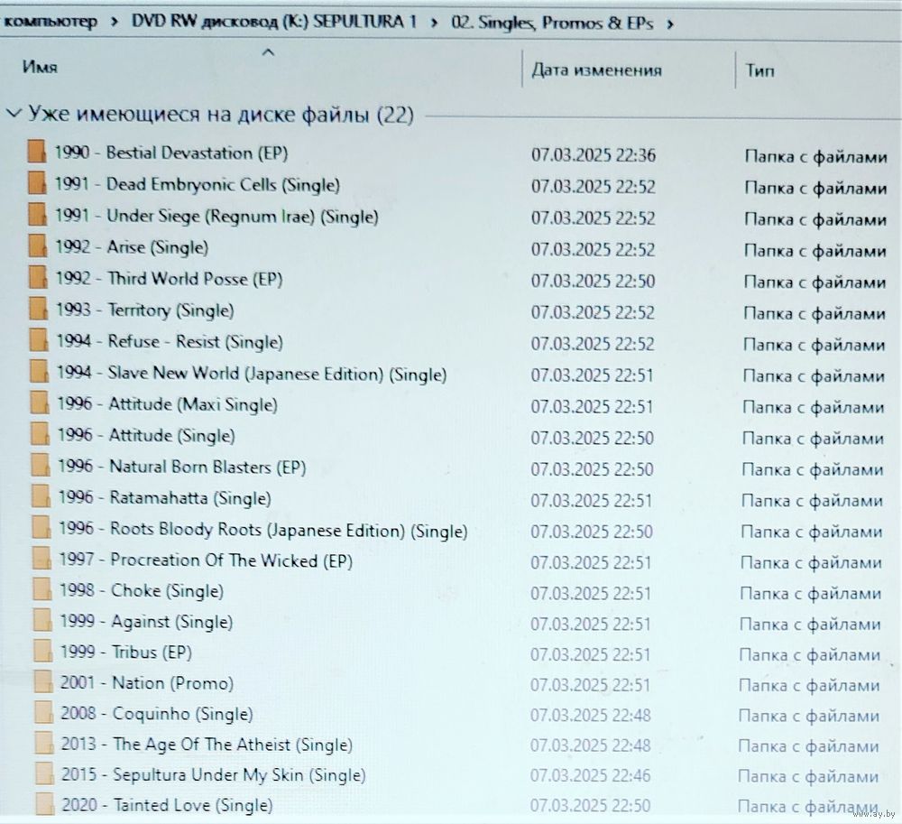Click date '07.03.2025 22:46' of Sepultura Under My Skin
902x824 pixels.
590,775
